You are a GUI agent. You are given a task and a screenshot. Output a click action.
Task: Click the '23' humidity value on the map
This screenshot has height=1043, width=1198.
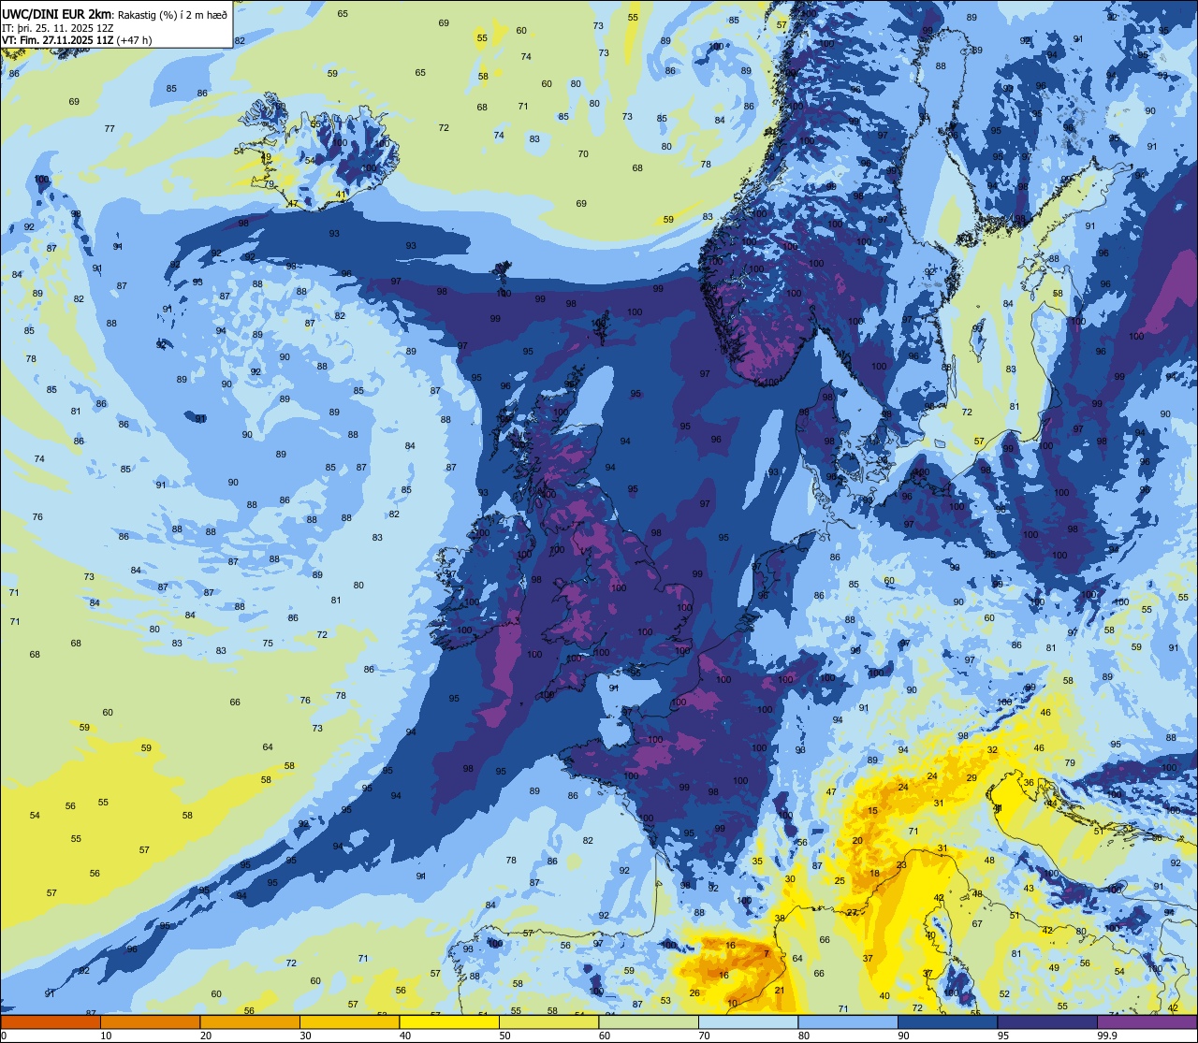tap(901, 865)
